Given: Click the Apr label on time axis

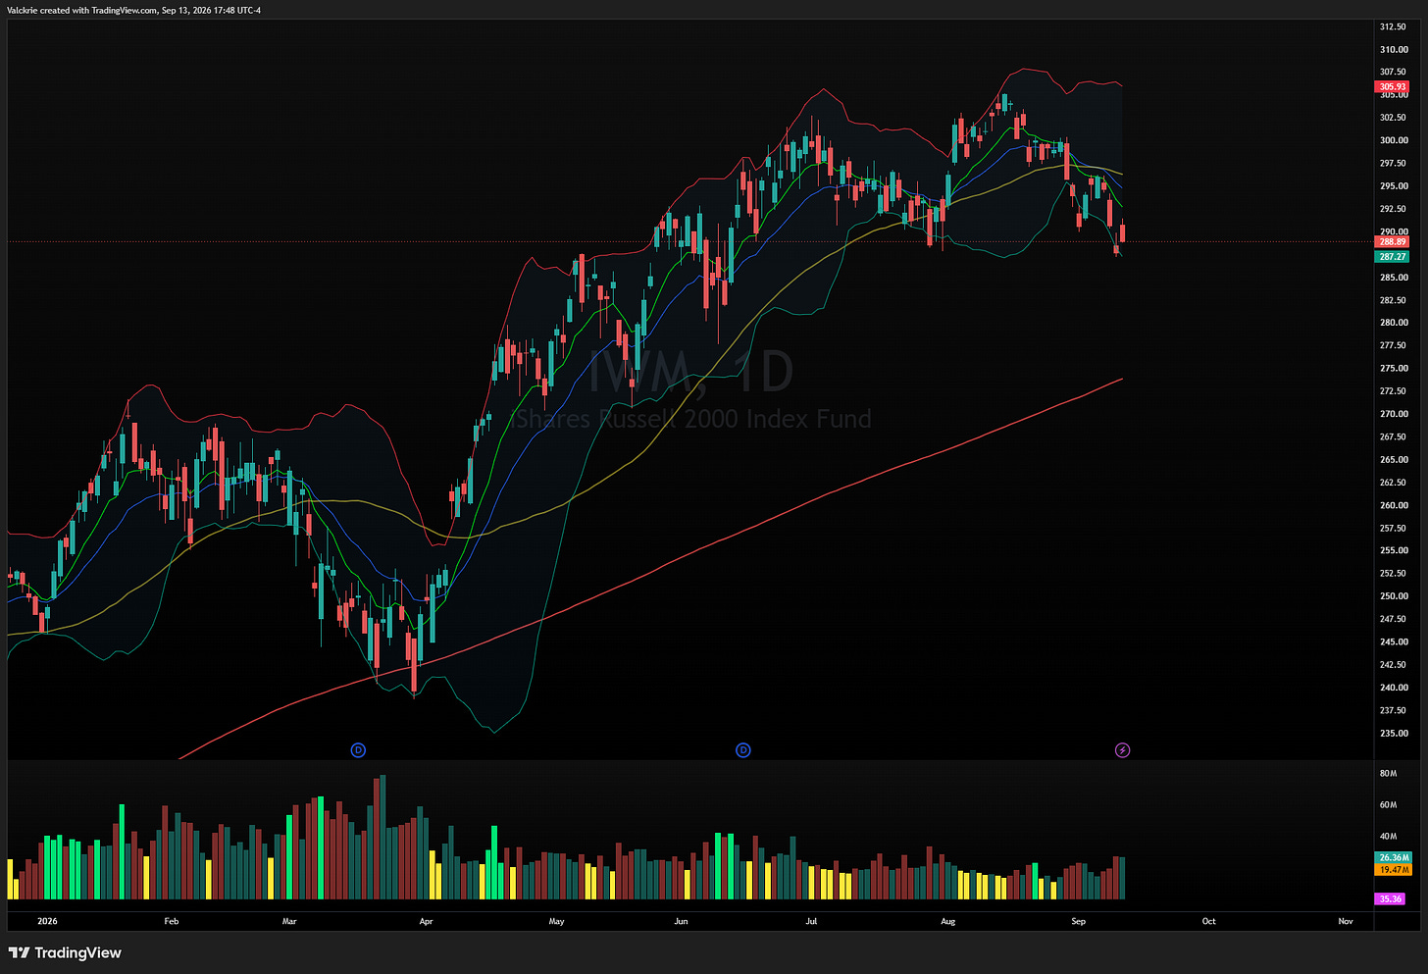Looking at the screenshot, I should [426, 921].
